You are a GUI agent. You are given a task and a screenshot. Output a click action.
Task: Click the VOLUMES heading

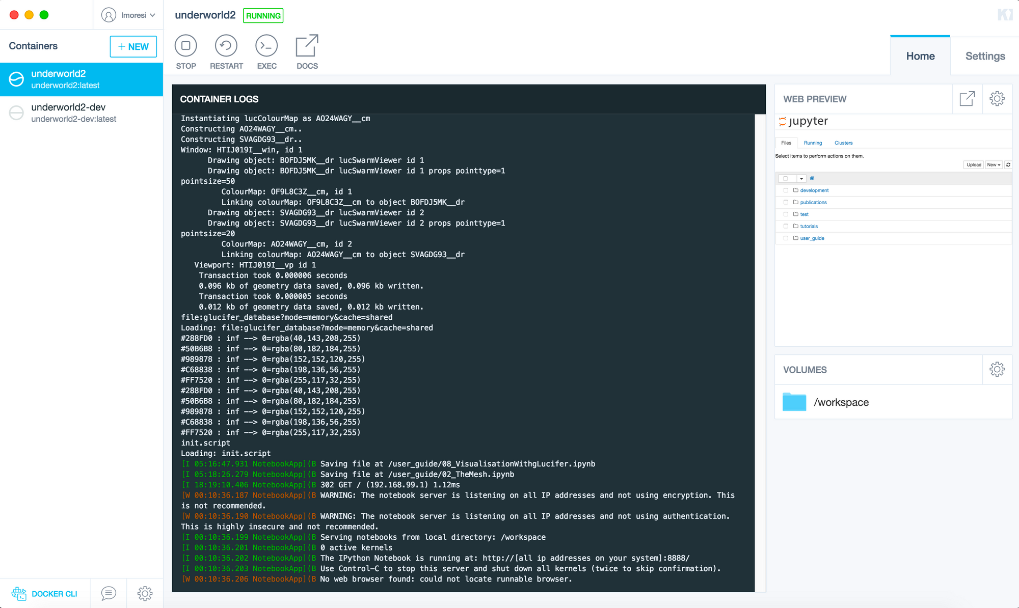coord(805,370)
